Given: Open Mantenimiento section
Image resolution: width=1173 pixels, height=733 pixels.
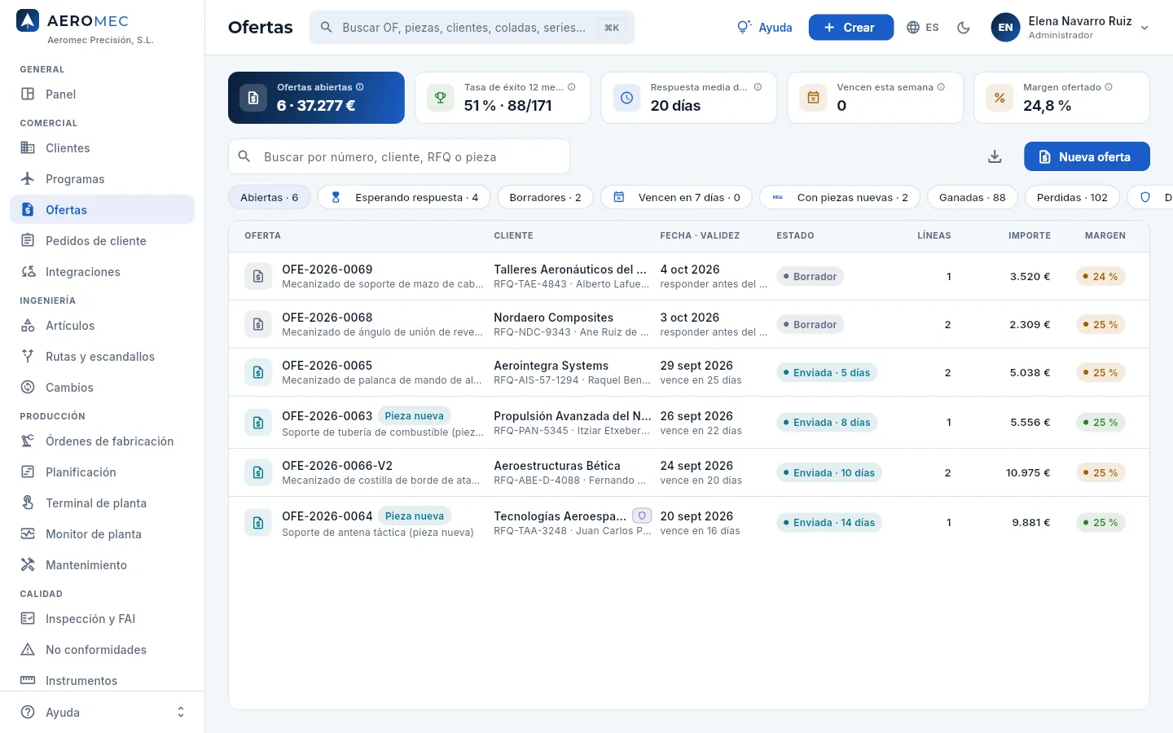Looking at the screenshot, I should coord(102,565).
